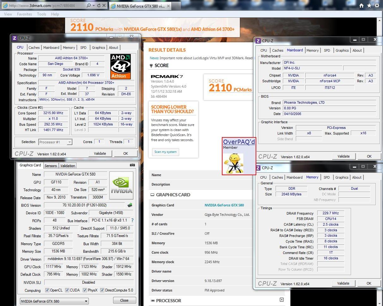383x306 pixels.
Task: Click the scrollbar up arrow
Action: point(380,20)
